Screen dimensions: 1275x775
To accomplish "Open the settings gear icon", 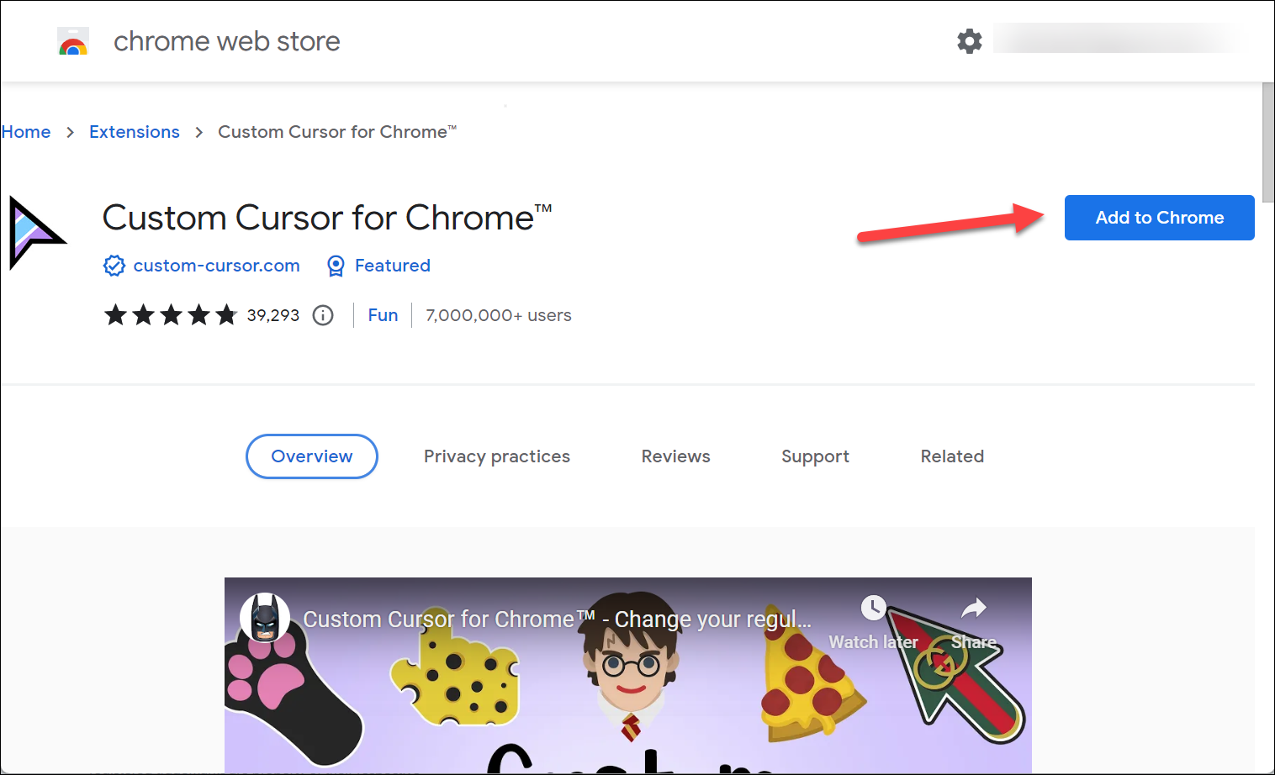I will point(969,40).
